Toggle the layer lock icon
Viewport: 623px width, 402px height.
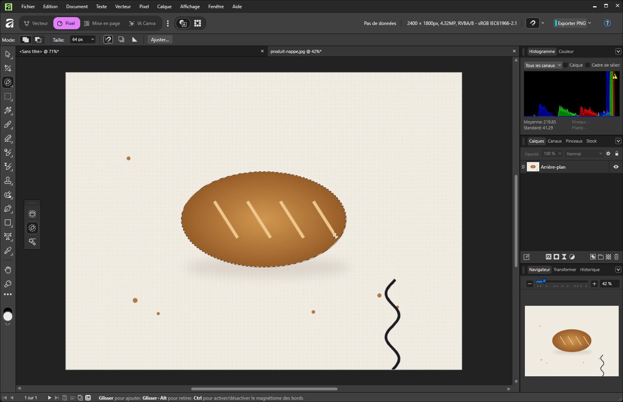(616, 153)
